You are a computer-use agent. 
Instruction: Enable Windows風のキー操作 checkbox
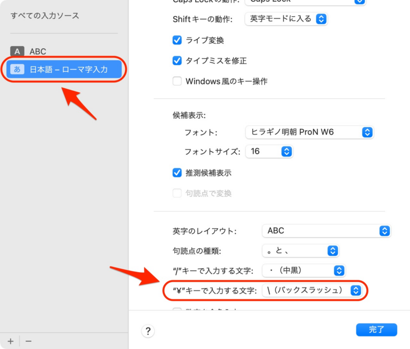pos(177,81)
